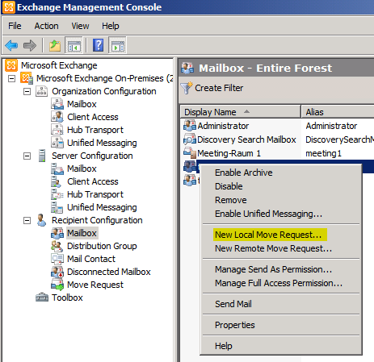The height and width of the screenshot is (362, 374).
Task: Open the File menu
Action: click(x=15, y=26)
